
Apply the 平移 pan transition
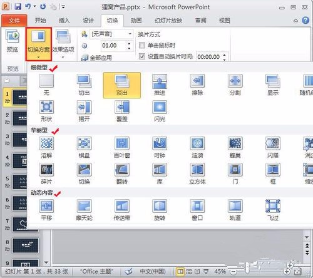point(46,210)
